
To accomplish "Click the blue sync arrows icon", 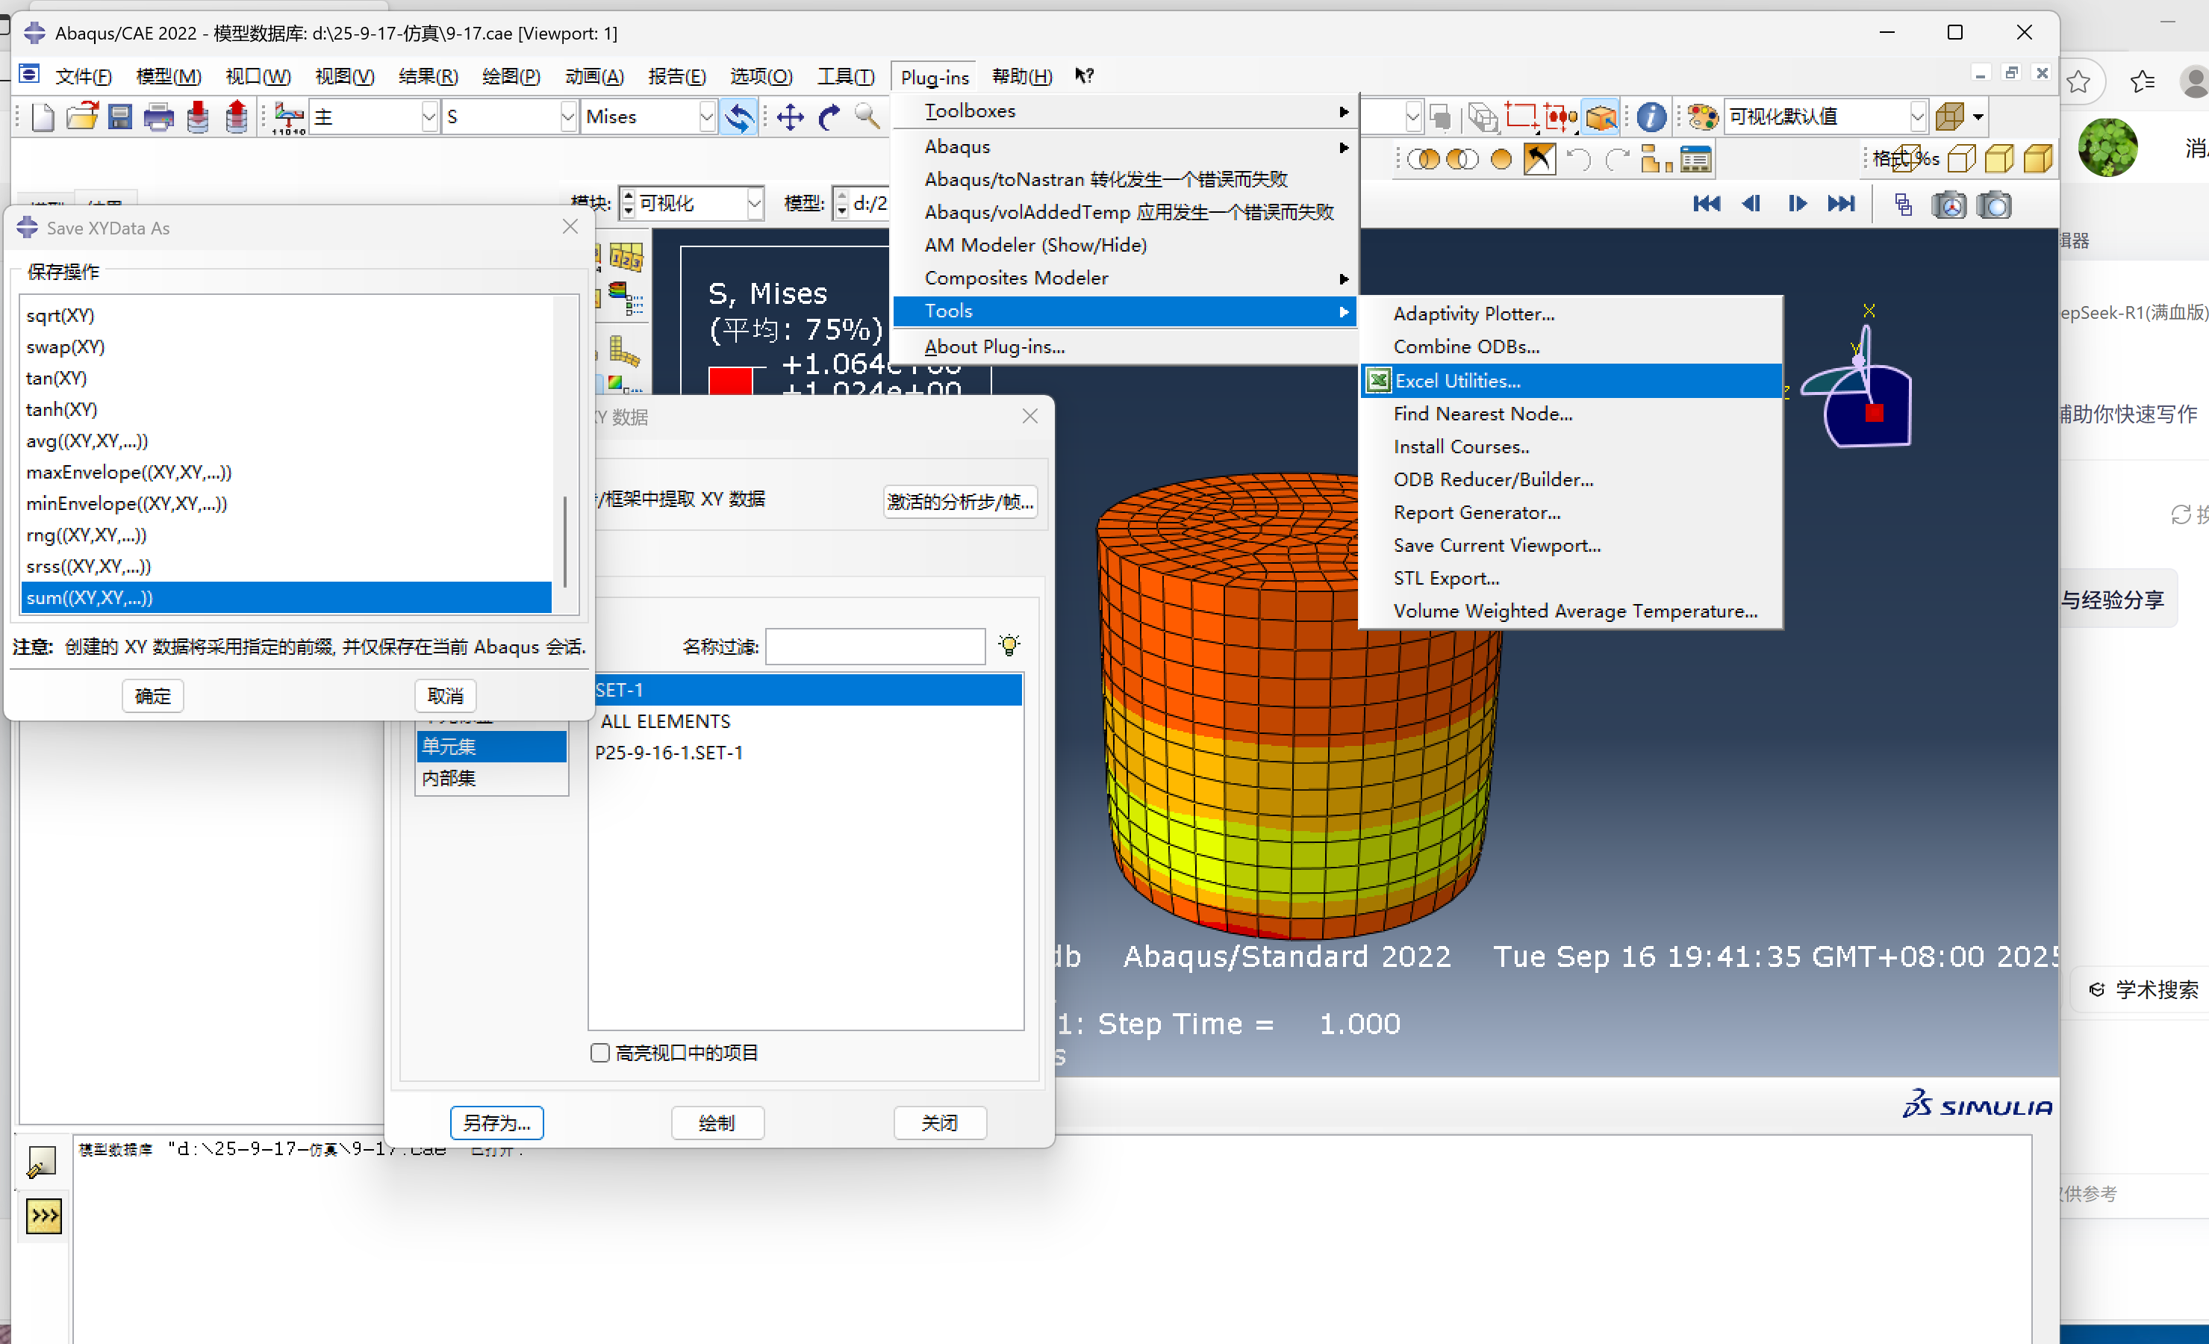I will pos(740,117).
